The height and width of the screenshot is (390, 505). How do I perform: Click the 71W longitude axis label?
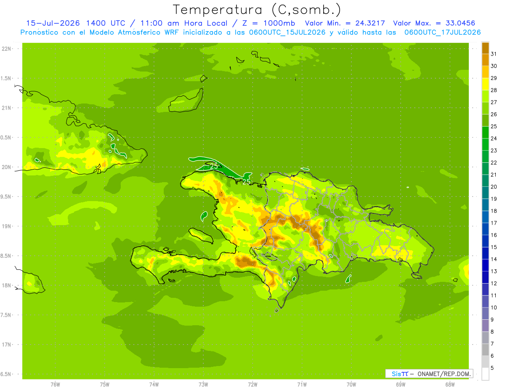click(x=302, y=384)
